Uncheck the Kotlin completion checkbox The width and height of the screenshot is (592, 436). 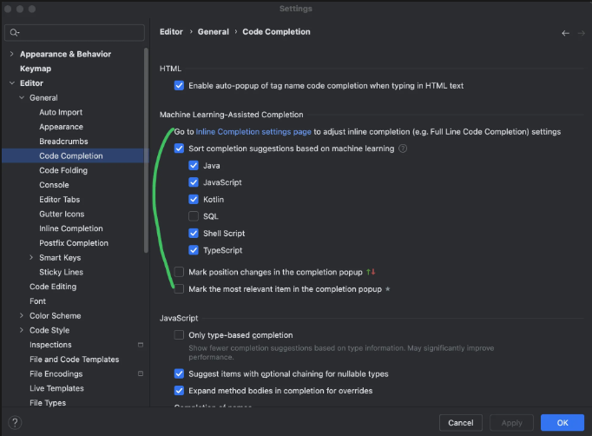194,199
